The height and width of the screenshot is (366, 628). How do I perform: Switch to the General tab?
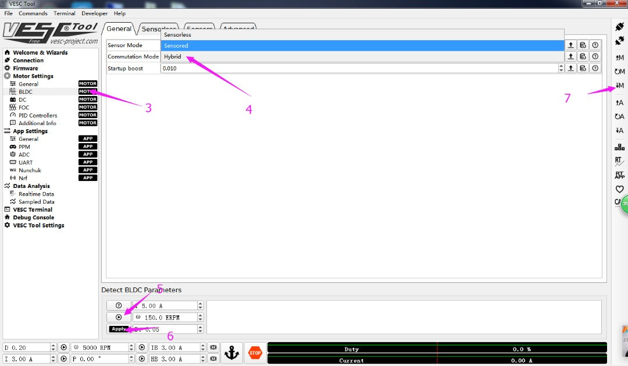pos(119,29)
